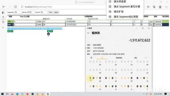This screenshot has width=170, height=96.
Task: Open VLC cone icon on taskbar
Action: [42, 94]
